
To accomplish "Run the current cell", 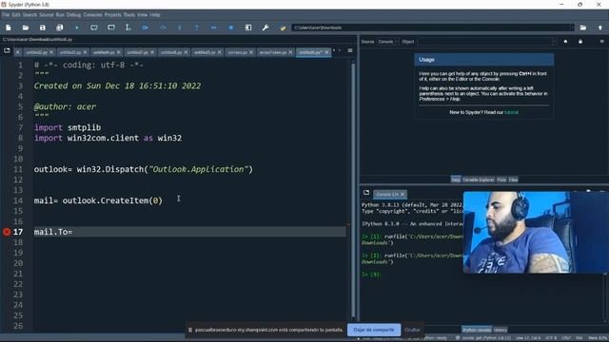I will tap(94, 28).
